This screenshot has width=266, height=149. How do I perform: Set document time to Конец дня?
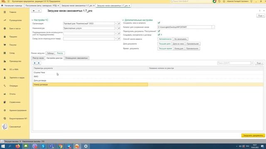coord(179,48)
